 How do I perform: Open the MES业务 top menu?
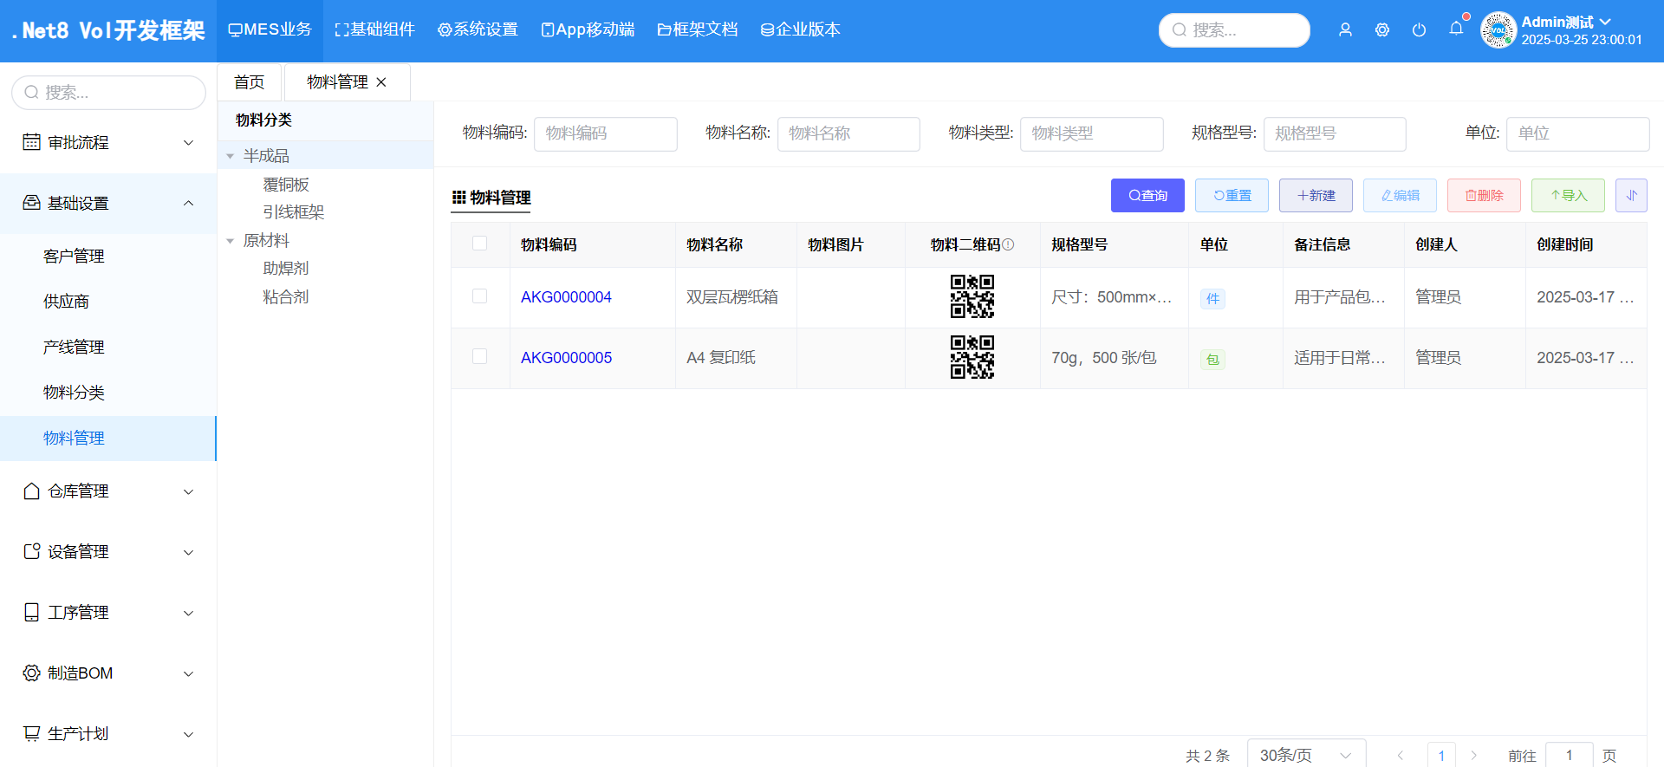pyautogui.click(x=270, y=30)
